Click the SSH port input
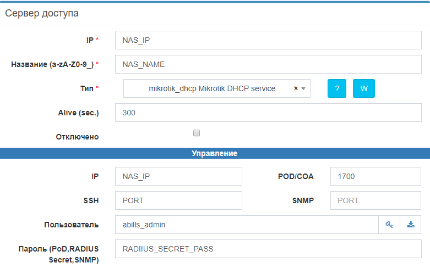This screenshot has width=430, height=268. tap(178, 200)
